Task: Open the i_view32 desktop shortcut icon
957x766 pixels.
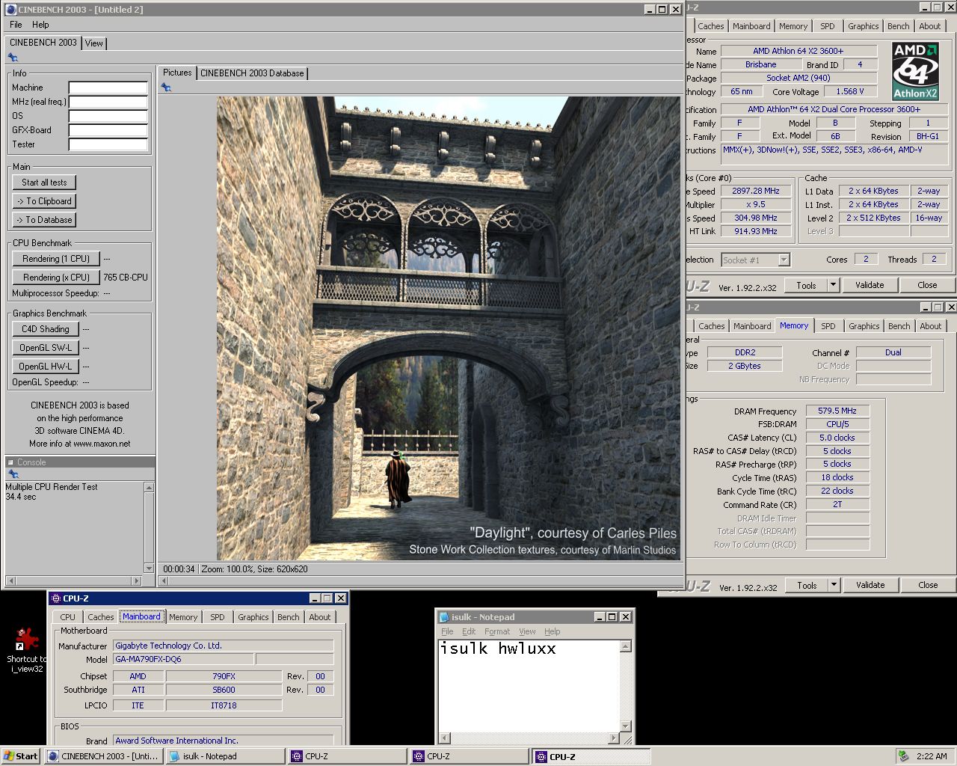Action: click(27, 640)
